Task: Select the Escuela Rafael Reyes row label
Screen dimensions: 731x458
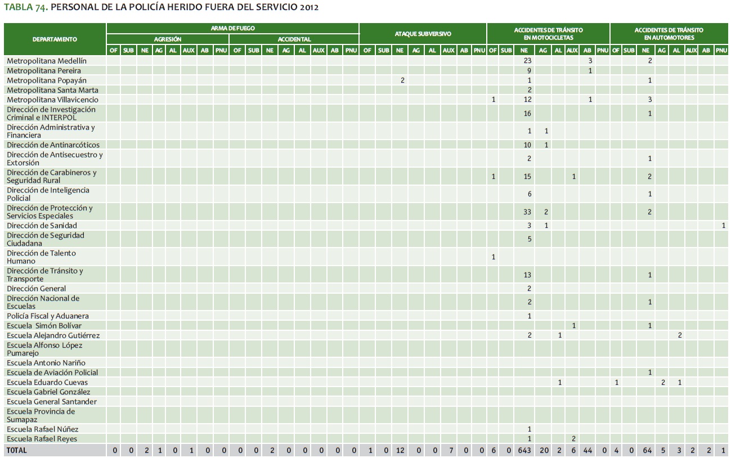Action: pos(42,439)
